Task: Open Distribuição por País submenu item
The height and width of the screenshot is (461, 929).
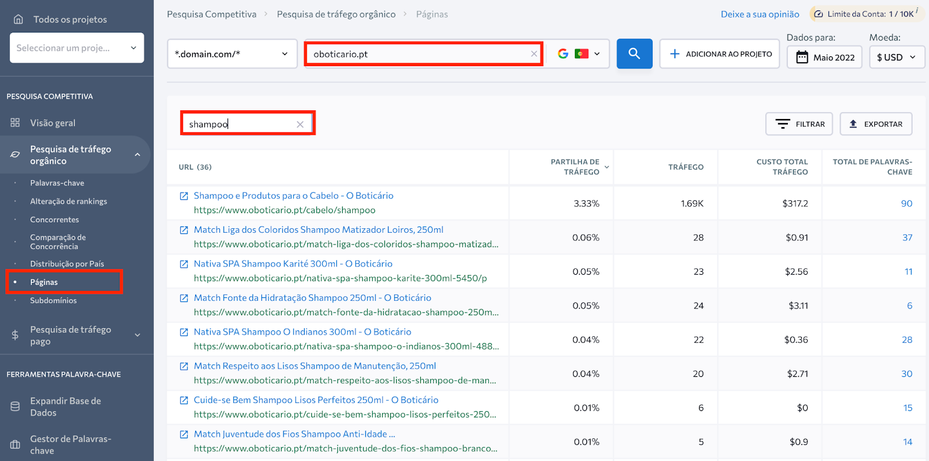Action: [67, 264]
